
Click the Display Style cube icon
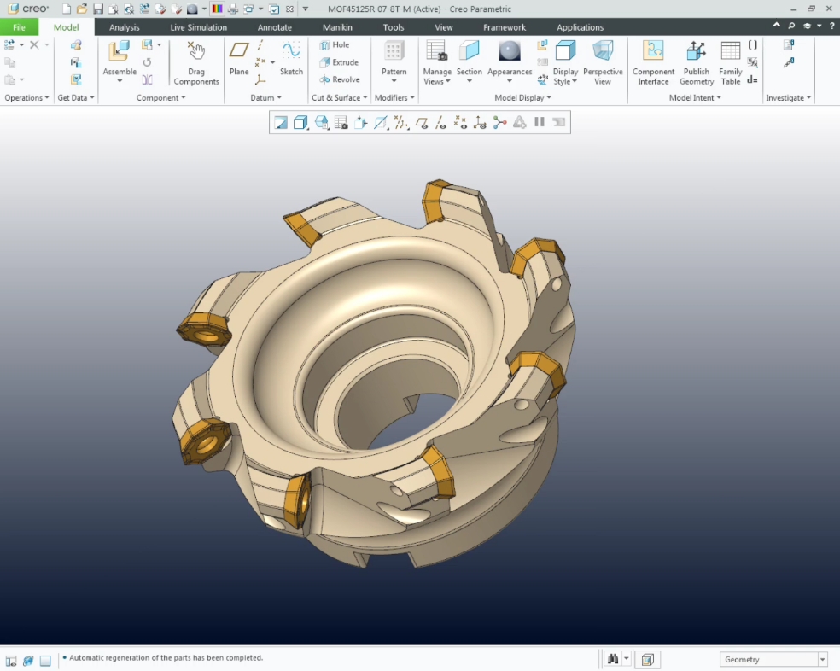(x=565, y=51)
